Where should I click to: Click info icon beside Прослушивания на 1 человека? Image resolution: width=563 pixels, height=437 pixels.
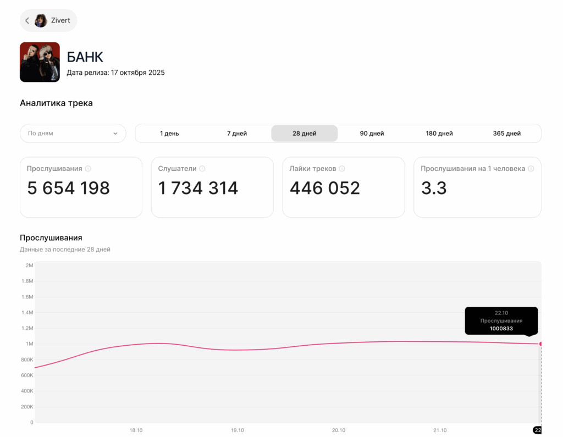tap(531, 169)
